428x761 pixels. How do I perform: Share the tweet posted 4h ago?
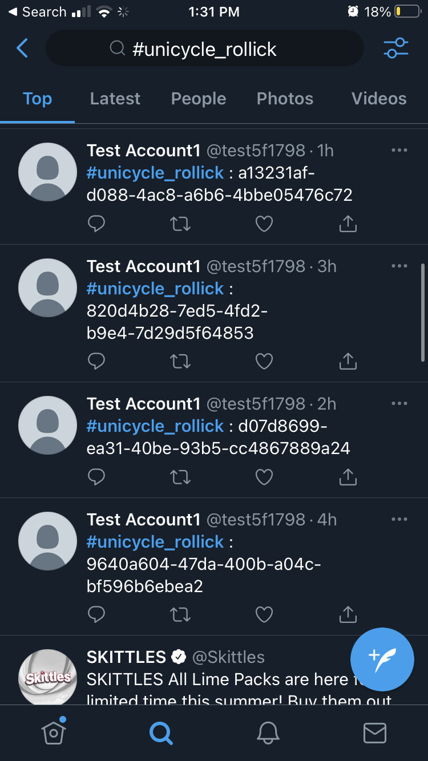348,614
